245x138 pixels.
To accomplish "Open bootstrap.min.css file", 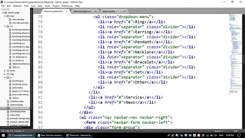I will pyautogui.click(x=20, y=50).
